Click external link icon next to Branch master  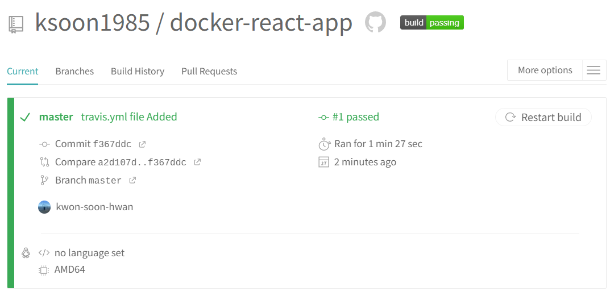click(x=132, y=180)
